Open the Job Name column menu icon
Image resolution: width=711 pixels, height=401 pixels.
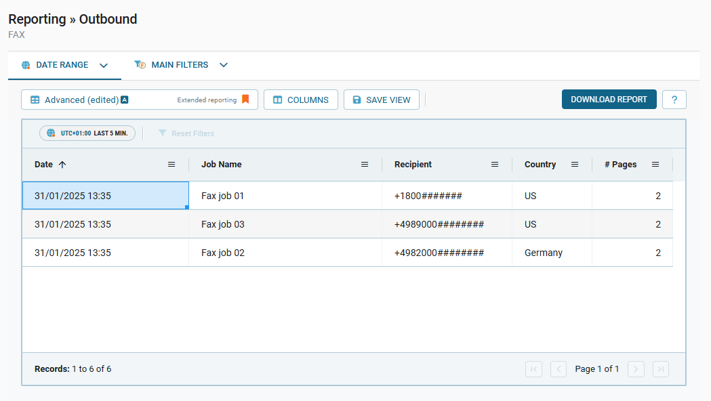[x=365, y=164]
